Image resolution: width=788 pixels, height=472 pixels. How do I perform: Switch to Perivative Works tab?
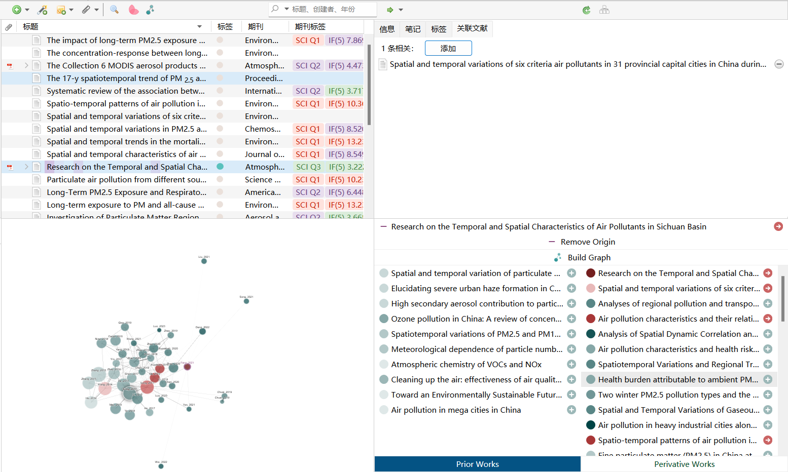pos(684,464)
